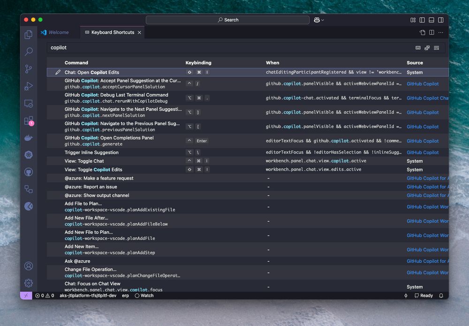Open the Explorer view in activity bar
469x326 pixels.
coord(29,35)
